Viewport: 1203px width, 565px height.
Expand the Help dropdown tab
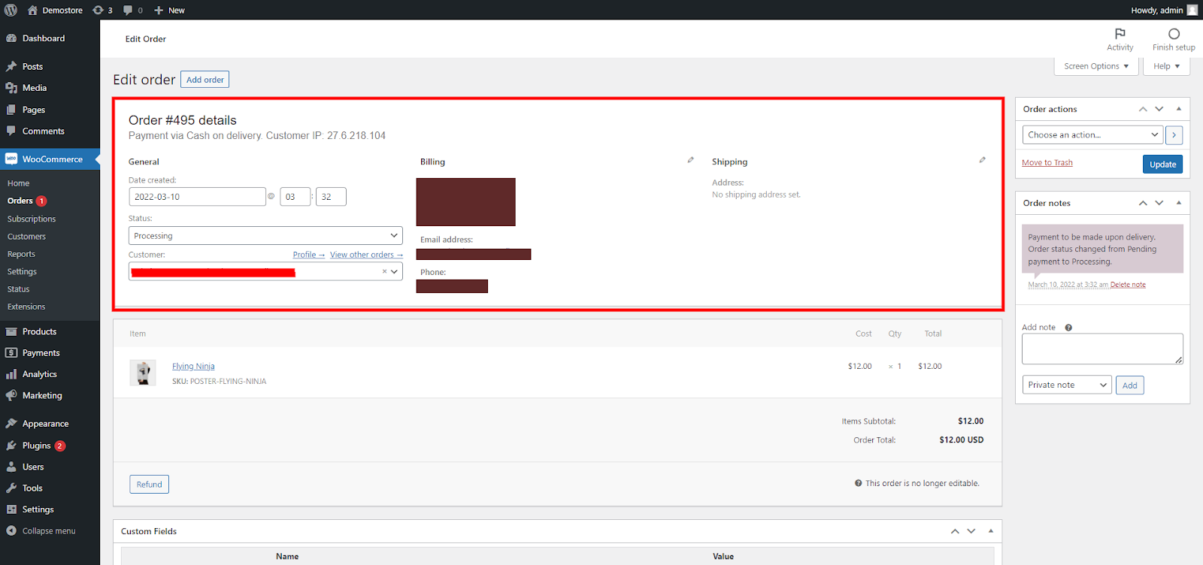(1166, 66)
